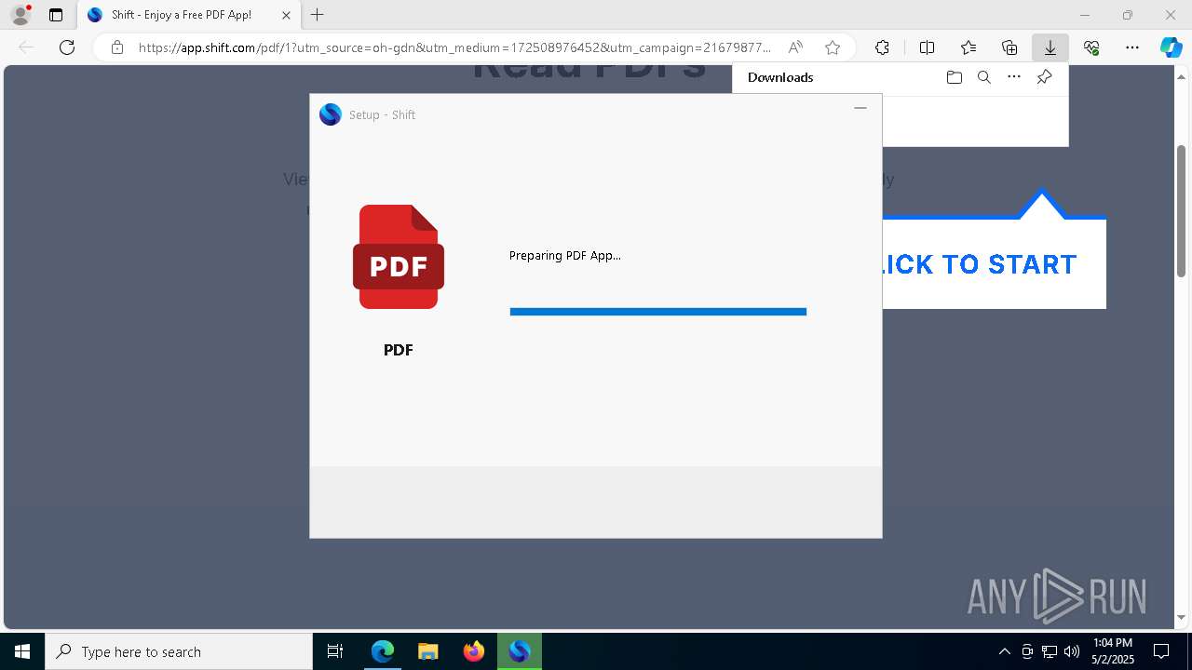
Task: Toggle the Downloads toolbar button
Action: (x=1050, y=47)
